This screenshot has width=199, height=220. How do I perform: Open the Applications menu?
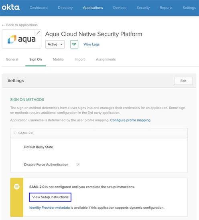93,8
